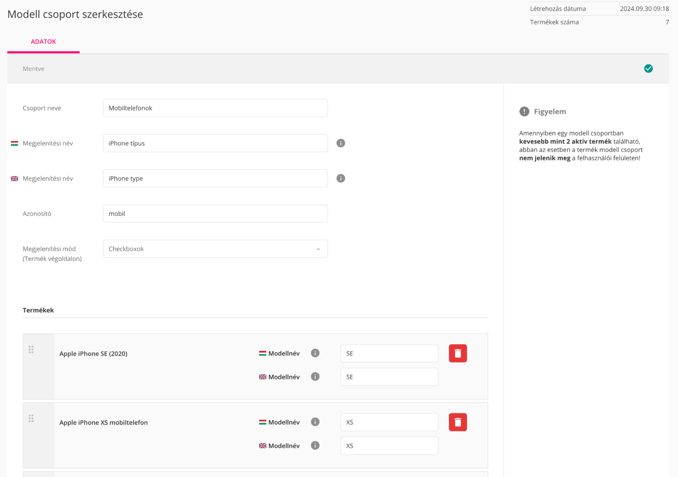Edit Hungarian Modellnév field of iPhone XS
The height and width of the screenshot is (477, 678).
pos(389,422)
